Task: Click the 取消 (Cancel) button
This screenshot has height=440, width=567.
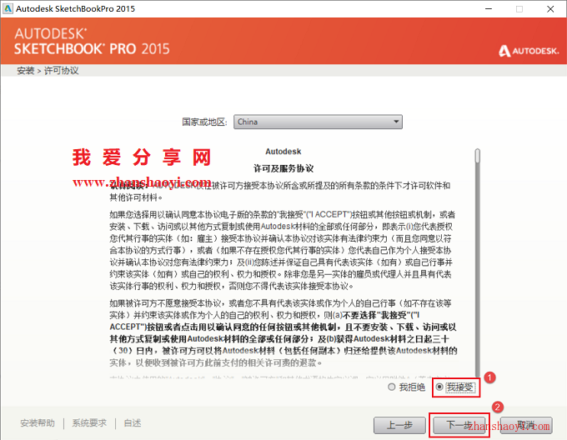Action: (526, 425)
